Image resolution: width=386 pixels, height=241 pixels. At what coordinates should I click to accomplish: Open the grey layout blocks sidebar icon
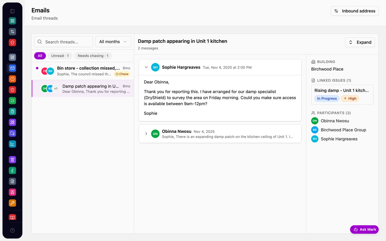click(x=12, y=57)
